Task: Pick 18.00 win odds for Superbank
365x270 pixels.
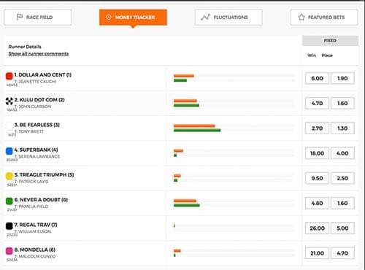Action: pyautogui.click(x=317, y=153)
